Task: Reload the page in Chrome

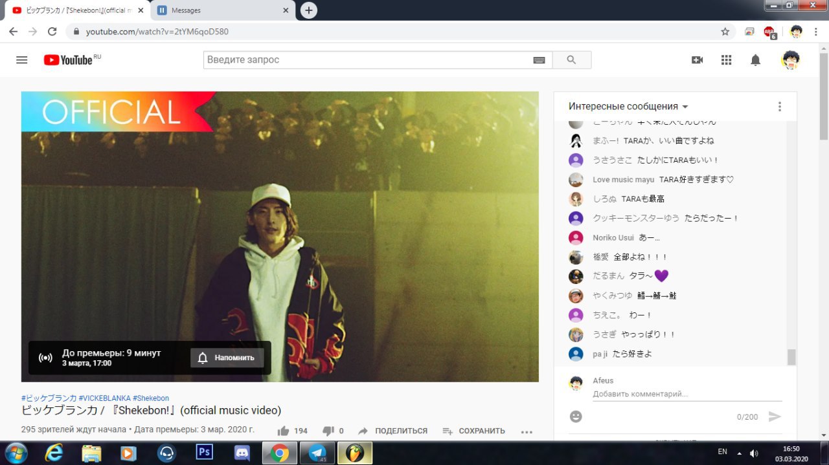Action: [52, 32]
